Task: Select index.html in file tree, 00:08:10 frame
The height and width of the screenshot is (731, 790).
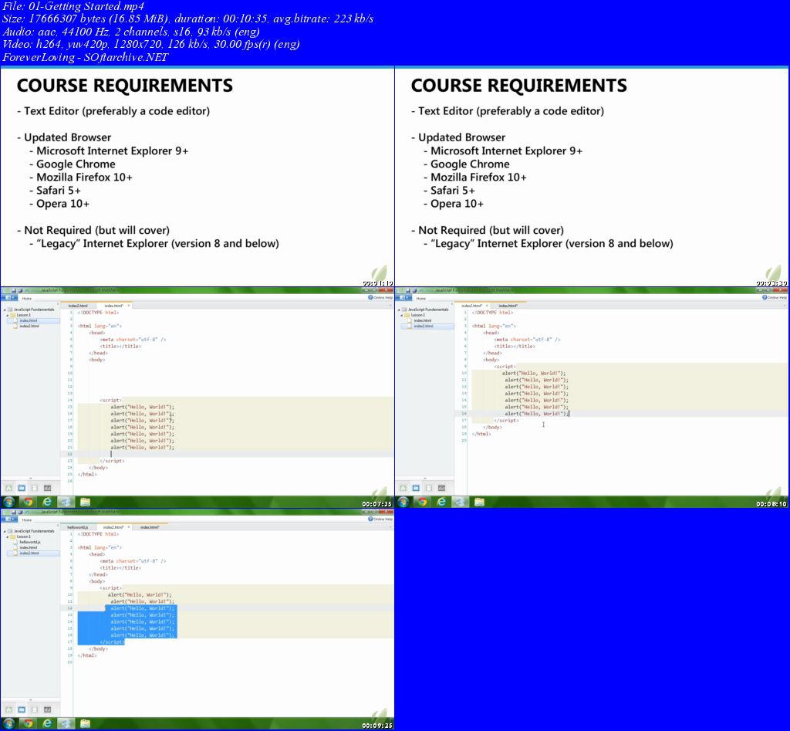Action: pyautogui.click(x=423, y=320)
